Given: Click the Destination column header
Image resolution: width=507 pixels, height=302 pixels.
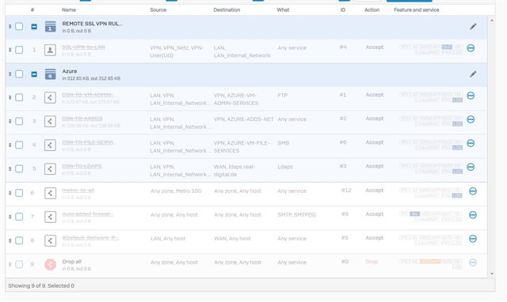Looking at the screenshot, I should tap(227, 10).
